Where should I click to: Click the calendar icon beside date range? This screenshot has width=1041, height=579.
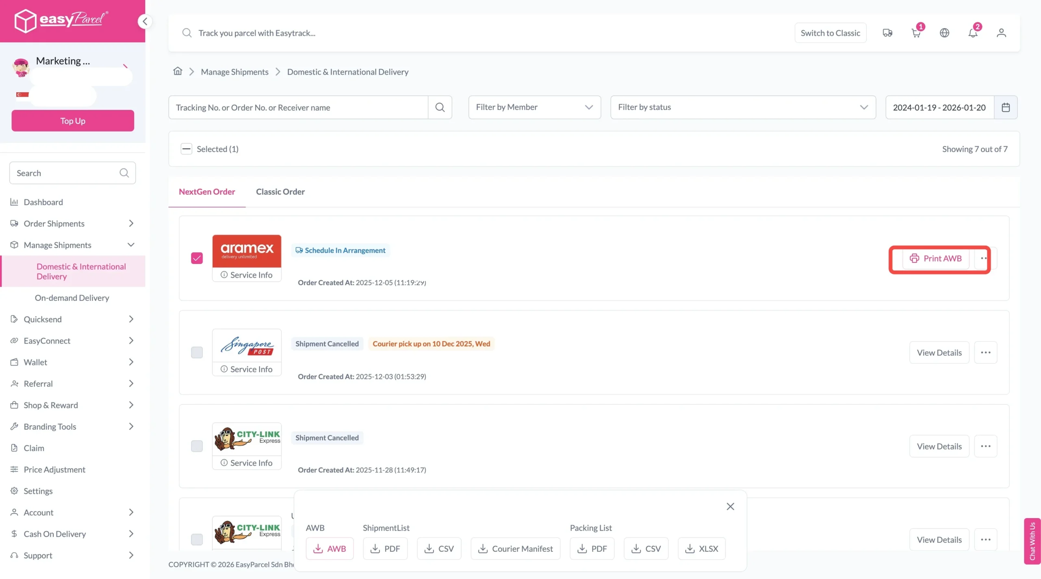tap(1006, 107)
